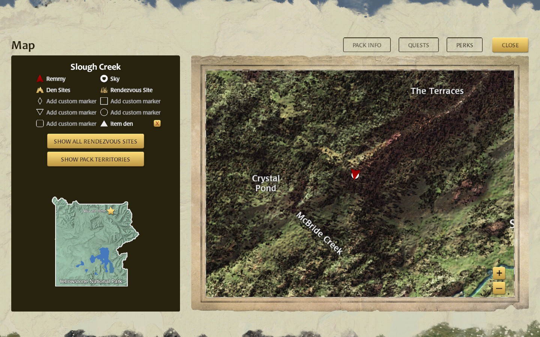
Task: Select the diamond custom marker icon
Action: [40, 101]
